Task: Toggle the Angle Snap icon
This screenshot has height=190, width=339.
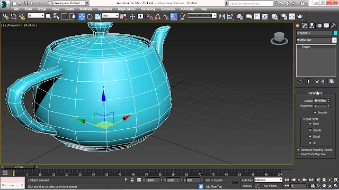Action: (158, 16)
